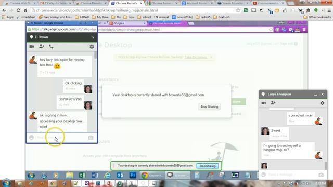Switch to YouTube chrome remote tab
The width and height of the screenshot is (333, 187).
point(268,3)
